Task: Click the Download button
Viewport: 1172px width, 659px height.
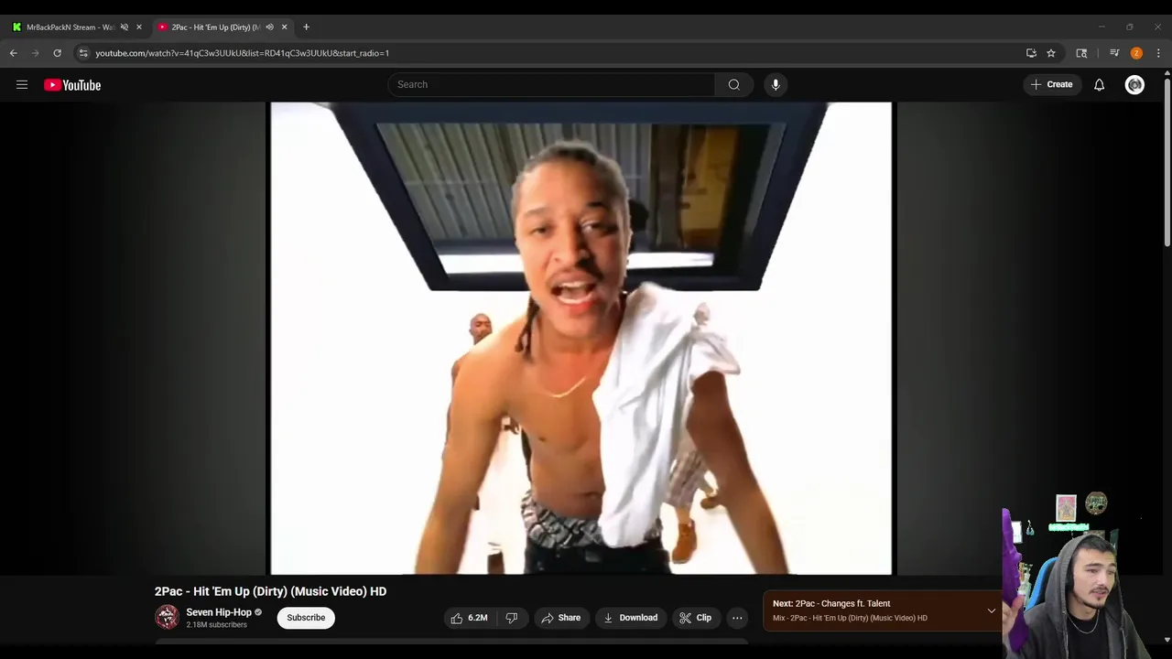Action: pyautogui.click(x=630, y=618)
